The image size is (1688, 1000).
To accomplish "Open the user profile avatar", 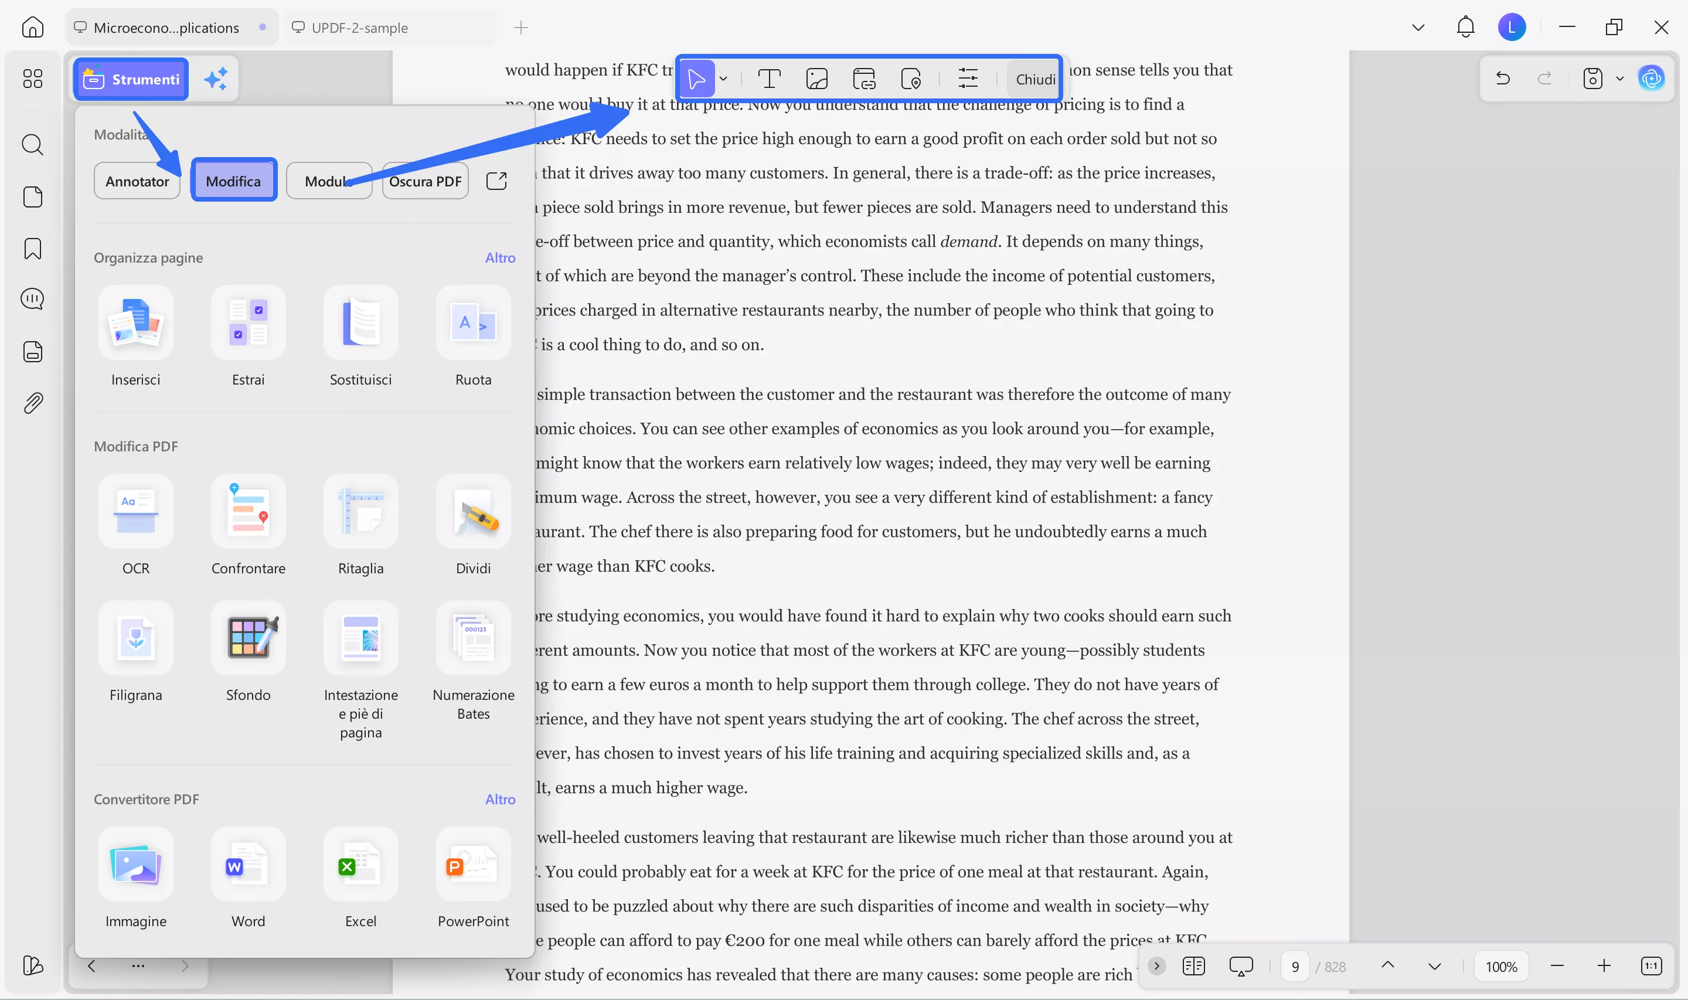I will pos(1511,27).
